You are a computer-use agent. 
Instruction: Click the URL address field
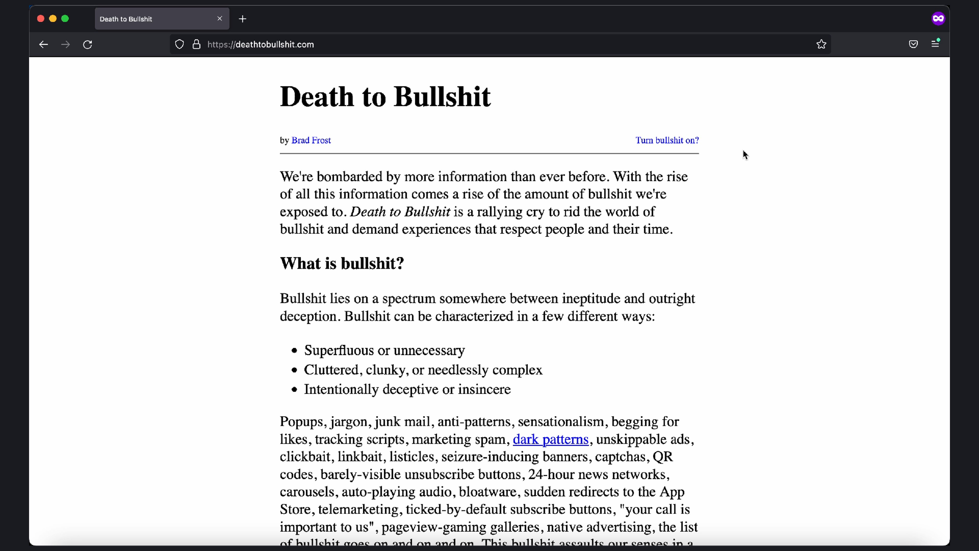pyautogui.click(x=494, y=44)
